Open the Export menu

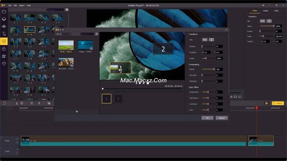22,5
